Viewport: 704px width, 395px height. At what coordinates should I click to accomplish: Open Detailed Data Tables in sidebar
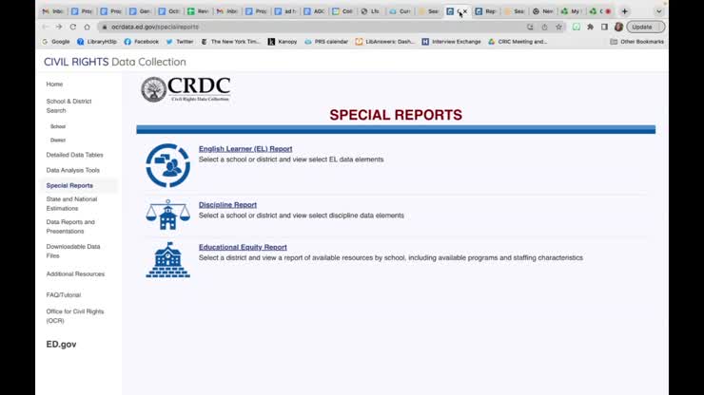pos(74,155)
